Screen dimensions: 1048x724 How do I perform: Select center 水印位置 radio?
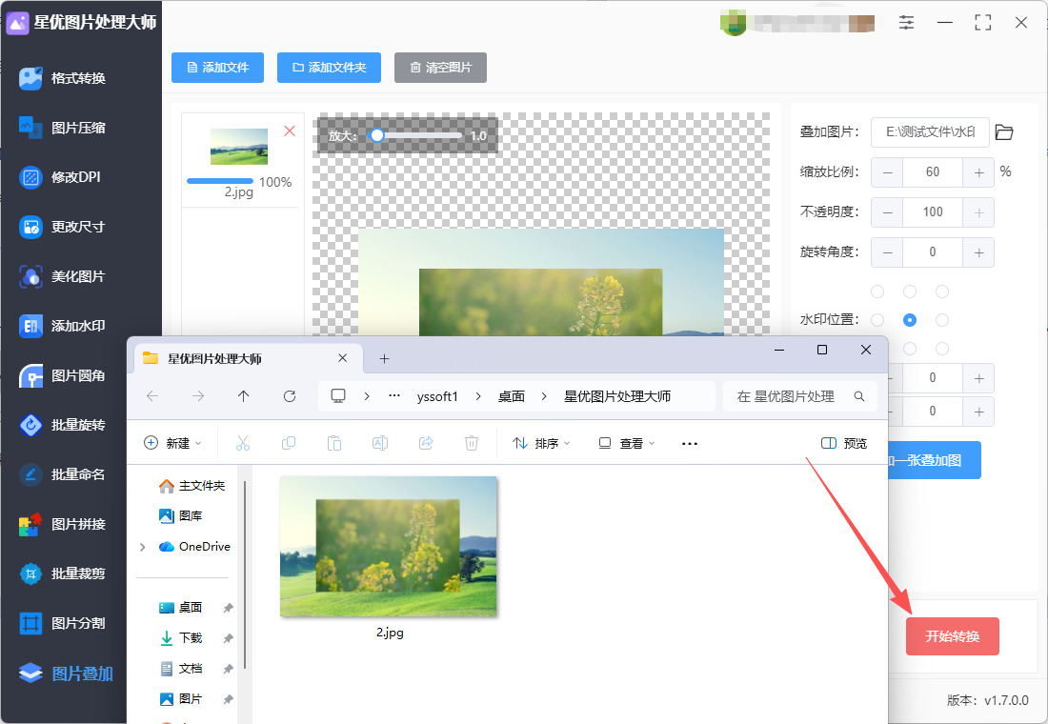(x=910, y=320)
